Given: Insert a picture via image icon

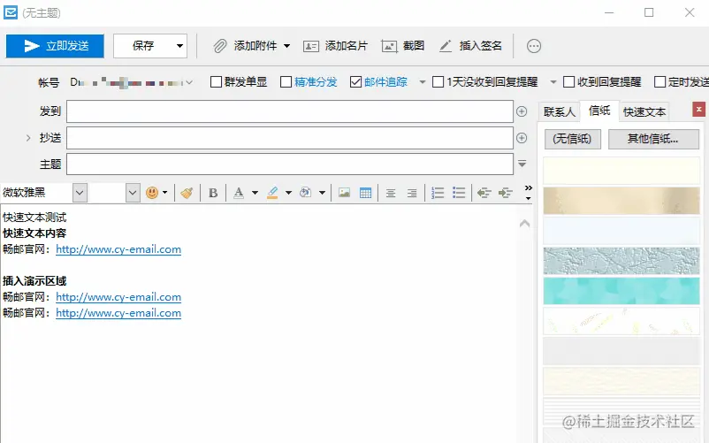Looking at the screenshot, I should [x=344, y=193].
